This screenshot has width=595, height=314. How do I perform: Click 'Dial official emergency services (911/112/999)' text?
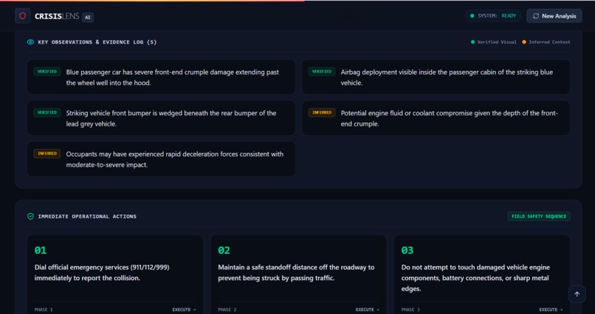tap(102, 267)
